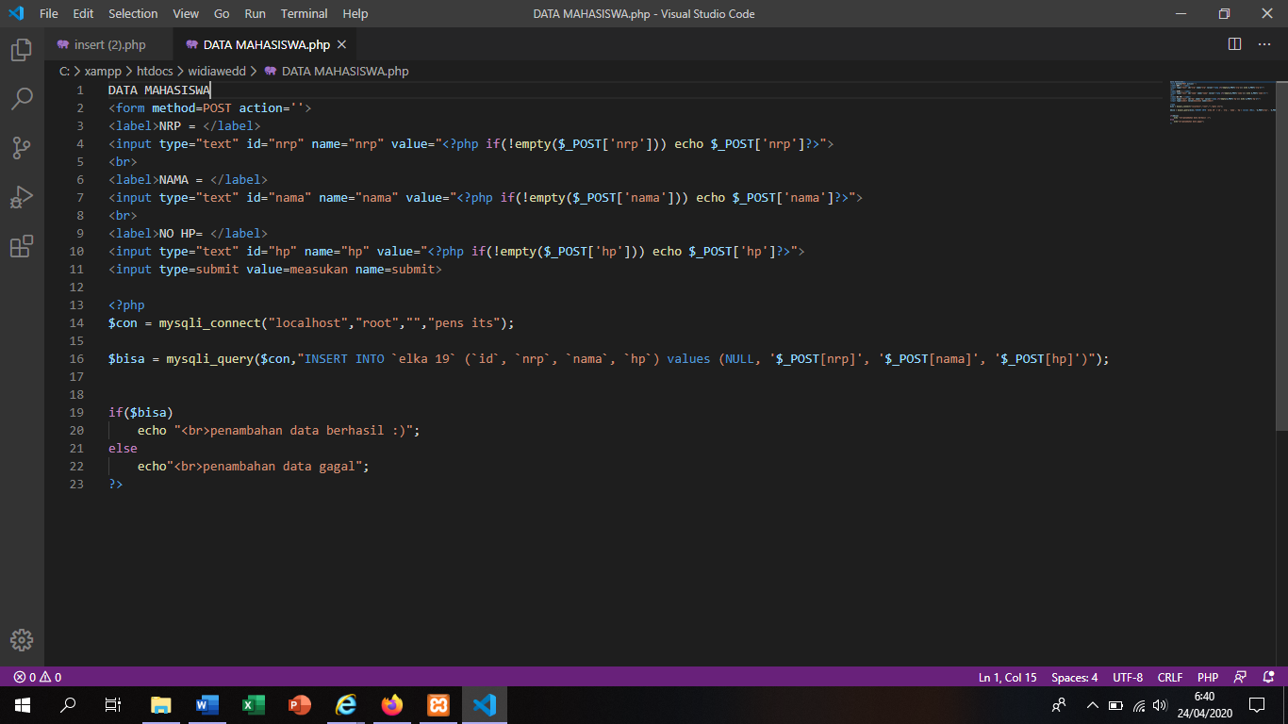1288x724 pixels.
Task: Open the Manage gear settings icon
Action: [21, 639]
